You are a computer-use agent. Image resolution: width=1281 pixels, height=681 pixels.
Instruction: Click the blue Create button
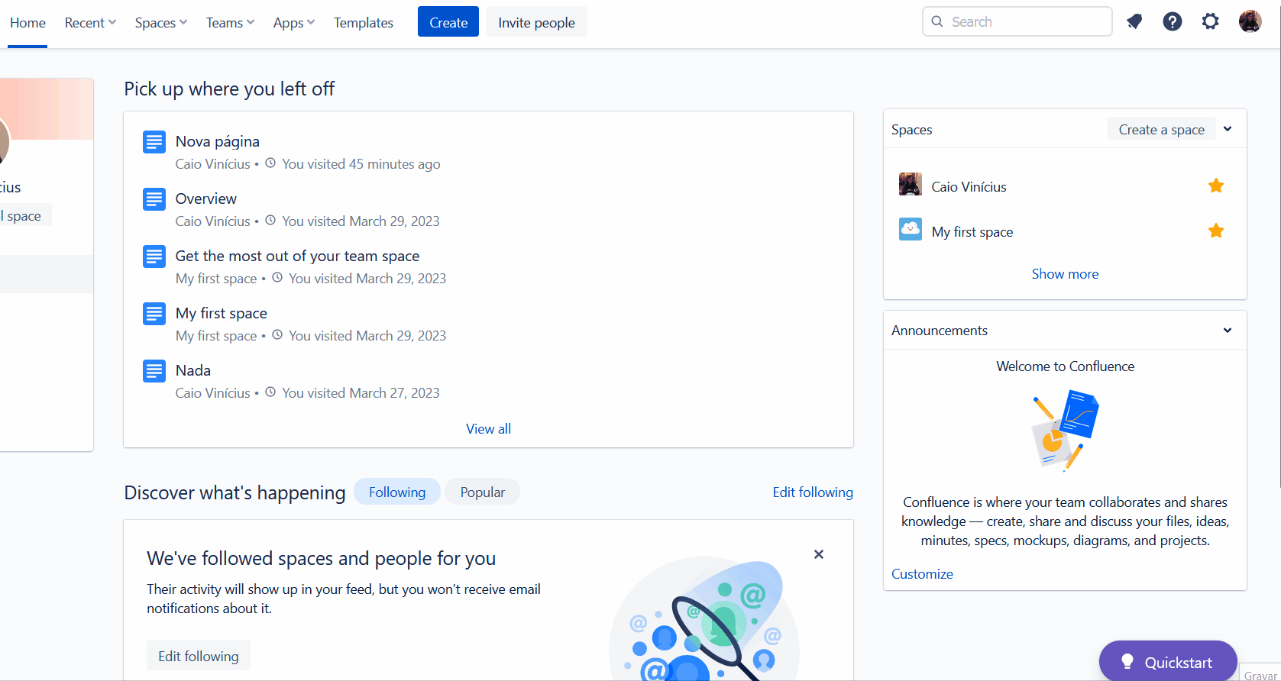click(448, 21)
